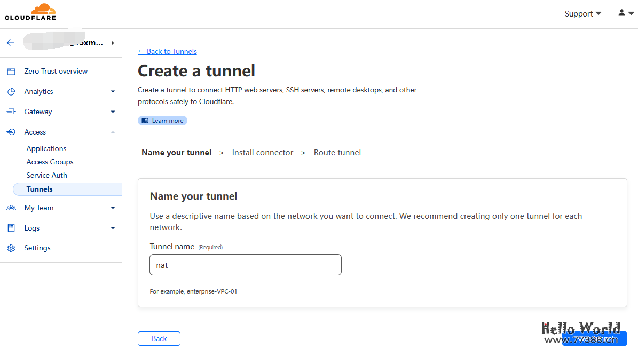Image resolution: width=638 pixels, height=356 pixels.
Task: Click the Logs document icon
Action: (x=11, y=228)
